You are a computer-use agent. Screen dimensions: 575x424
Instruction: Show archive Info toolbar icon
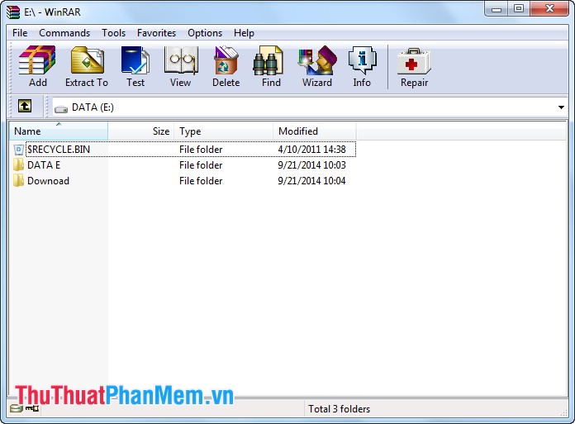point(362,66)
